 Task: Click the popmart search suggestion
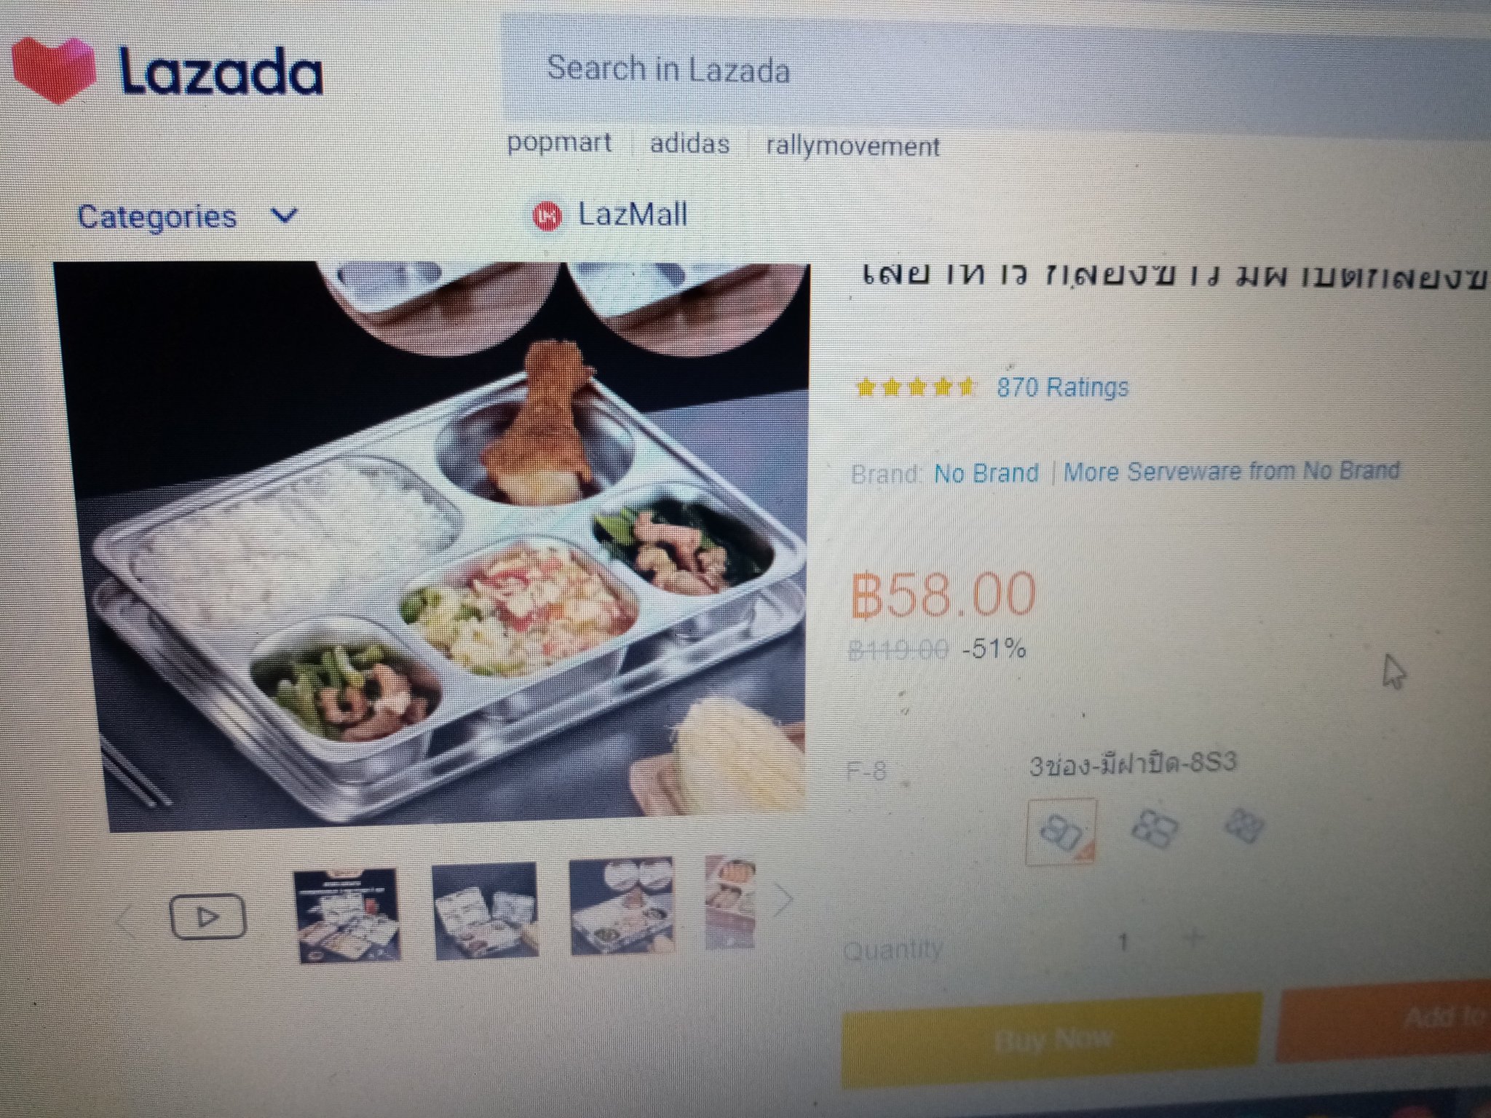pos(559,142)
